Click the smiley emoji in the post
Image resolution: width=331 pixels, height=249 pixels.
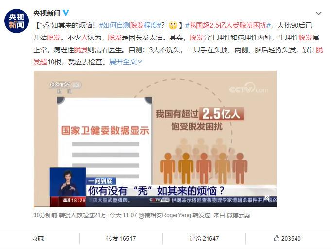click(x=173, y=25)
